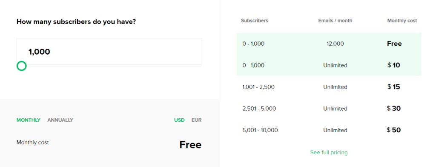Click the 12,000 emails per month value
436x167 pixels.
tap(336, 44)
